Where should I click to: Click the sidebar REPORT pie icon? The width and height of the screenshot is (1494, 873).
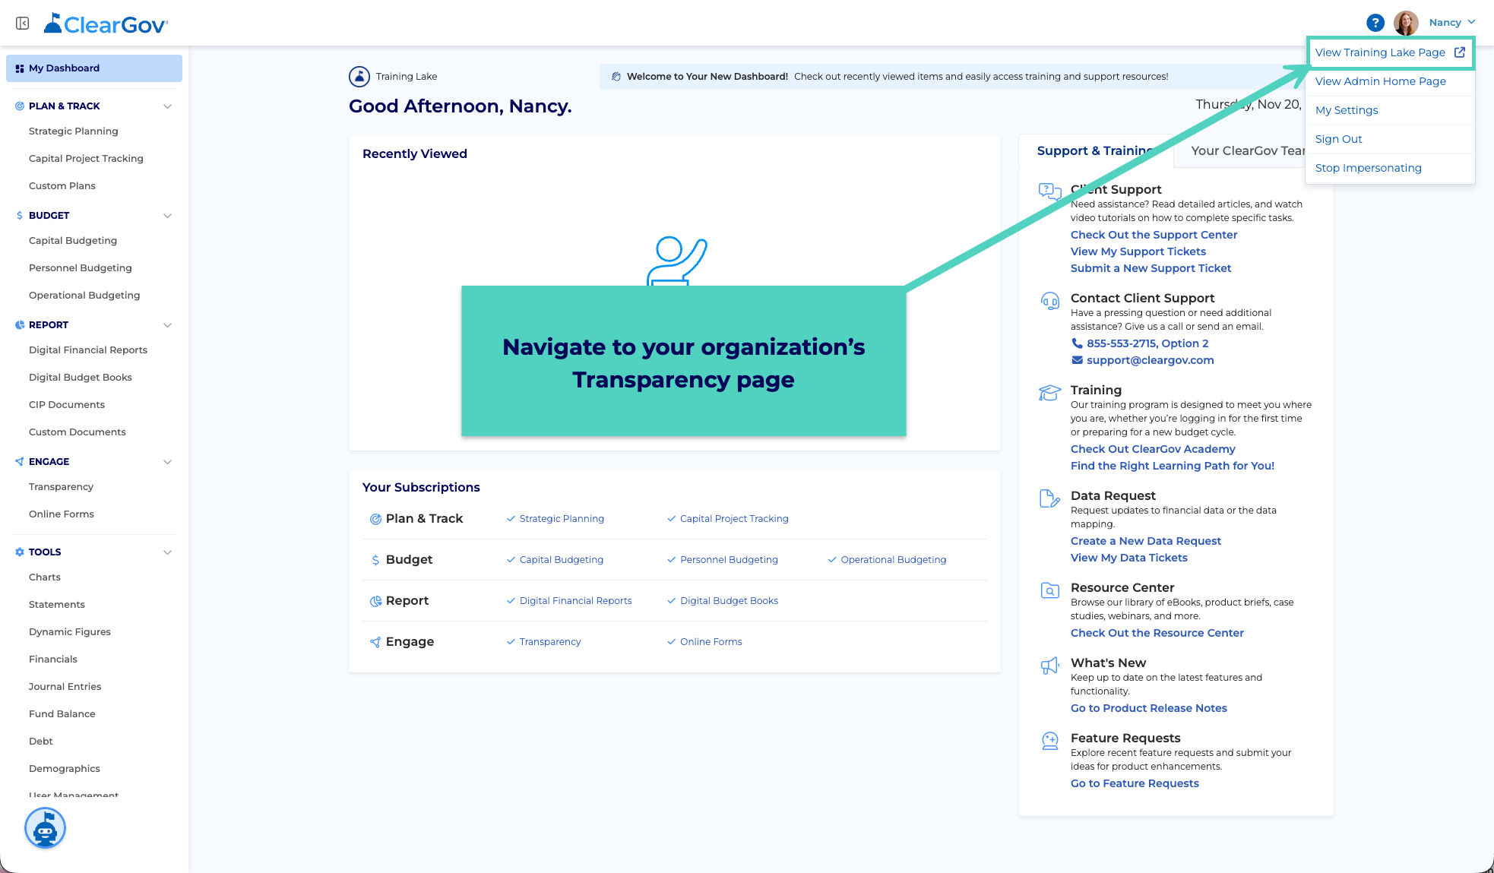click(20, 325)
